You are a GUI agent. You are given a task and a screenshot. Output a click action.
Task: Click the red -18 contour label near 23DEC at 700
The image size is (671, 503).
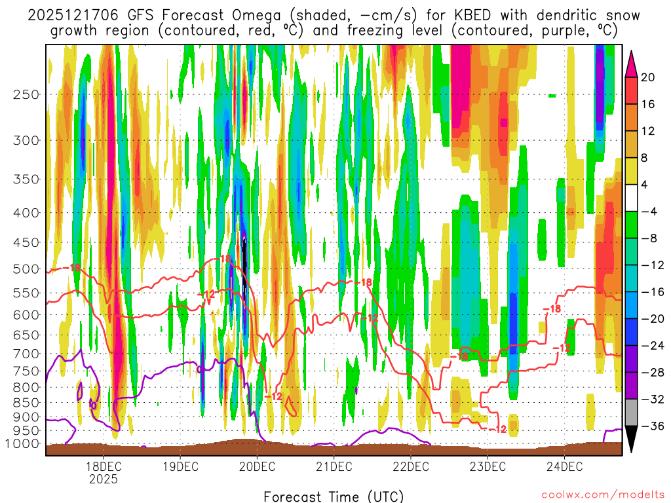point(459,356)
